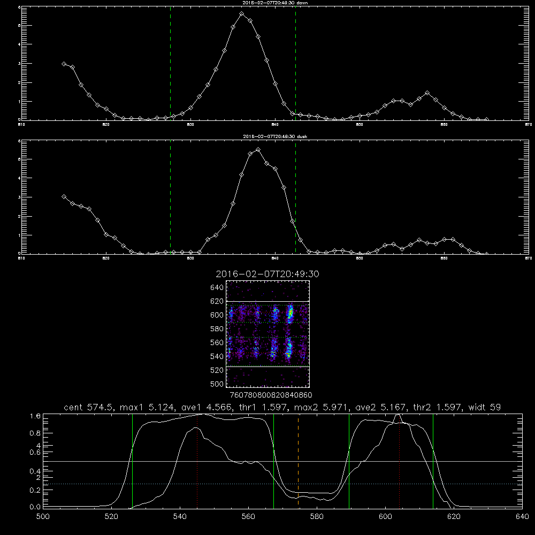Click the green vertical line near 526 in bottom plot
Viewport: 535px width, 535px height.
coord(132,461)
